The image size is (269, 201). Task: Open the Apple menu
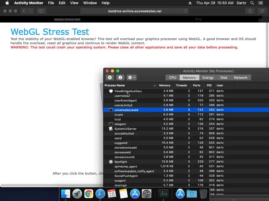point(7,3)
